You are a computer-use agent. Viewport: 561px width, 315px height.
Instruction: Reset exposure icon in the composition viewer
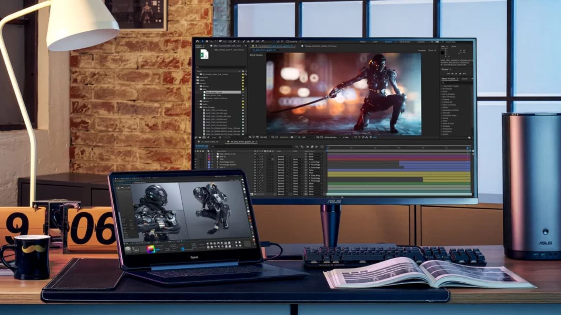[x=371, y=137]
